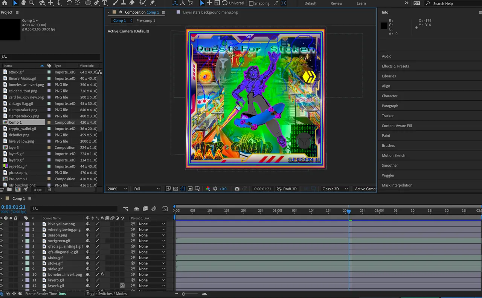Hide the qfs-diagonal-2.gif layer
This screenshot has width=482, height=298.
[1, 252]
